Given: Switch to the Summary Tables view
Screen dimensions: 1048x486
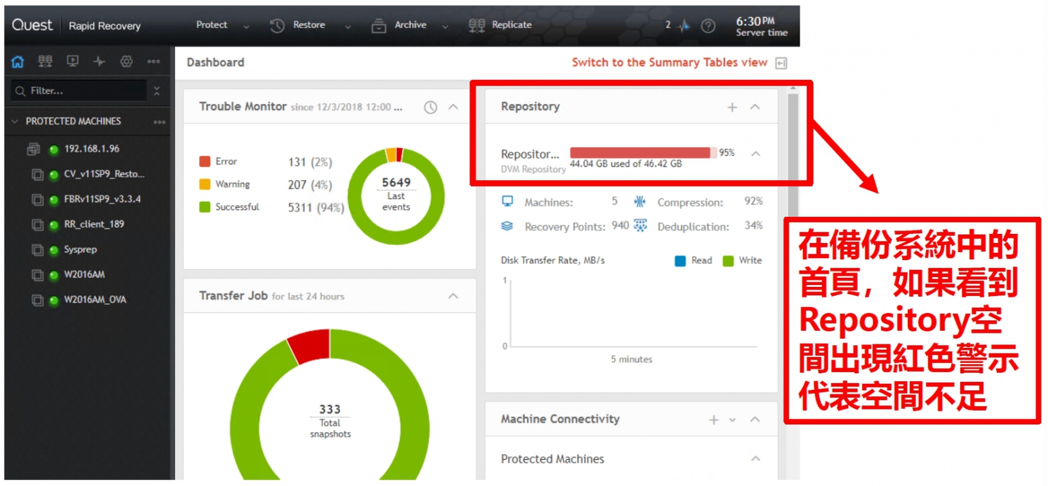Looking at the screenshot, I should [x=669, y=62].
